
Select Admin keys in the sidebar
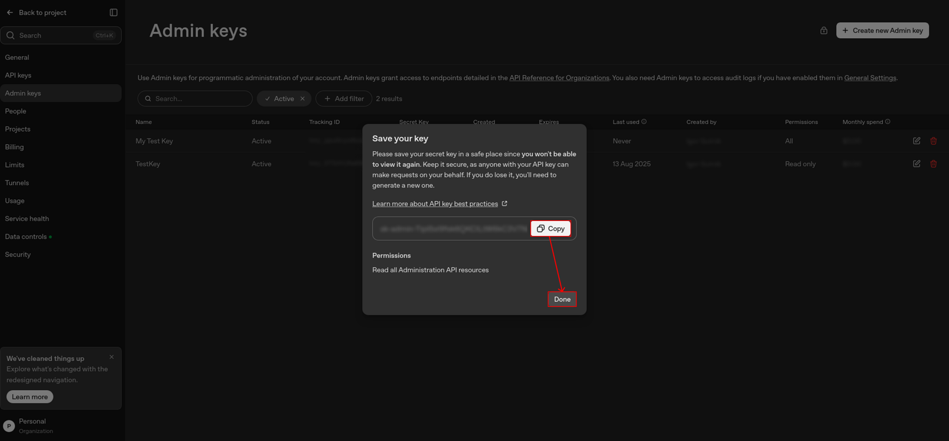pyautogui.click(x=61, y=93)
